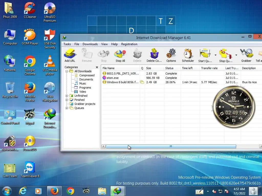This screenshot has height=196, width=262.
Task: Open the VLC media player desktop icon
Action: click(x=50, y=65)
